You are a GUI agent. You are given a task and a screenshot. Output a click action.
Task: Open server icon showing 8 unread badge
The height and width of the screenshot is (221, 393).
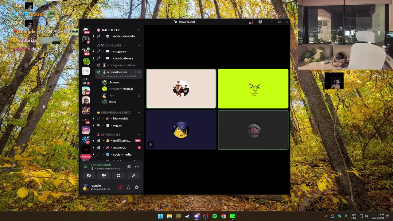86,40
